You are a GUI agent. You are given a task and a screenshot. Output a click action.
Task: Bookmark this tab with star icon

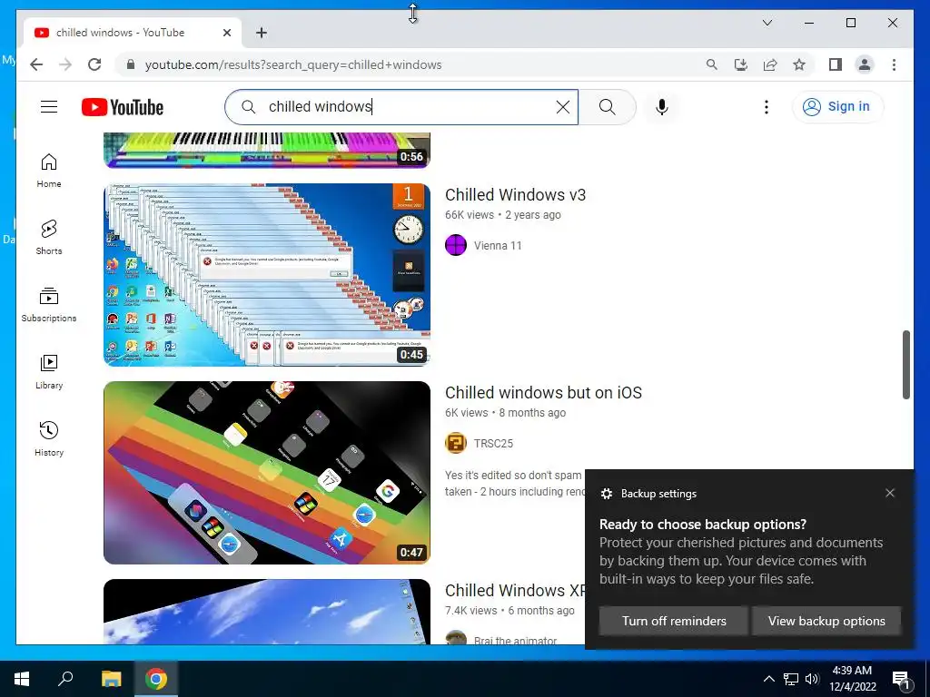coord(799,64)
